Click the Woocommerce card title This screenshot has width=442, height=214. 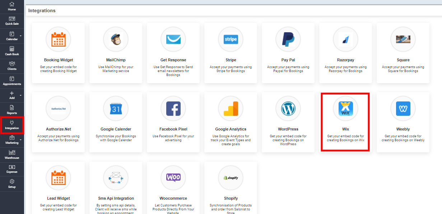click(x=173, y=198)
